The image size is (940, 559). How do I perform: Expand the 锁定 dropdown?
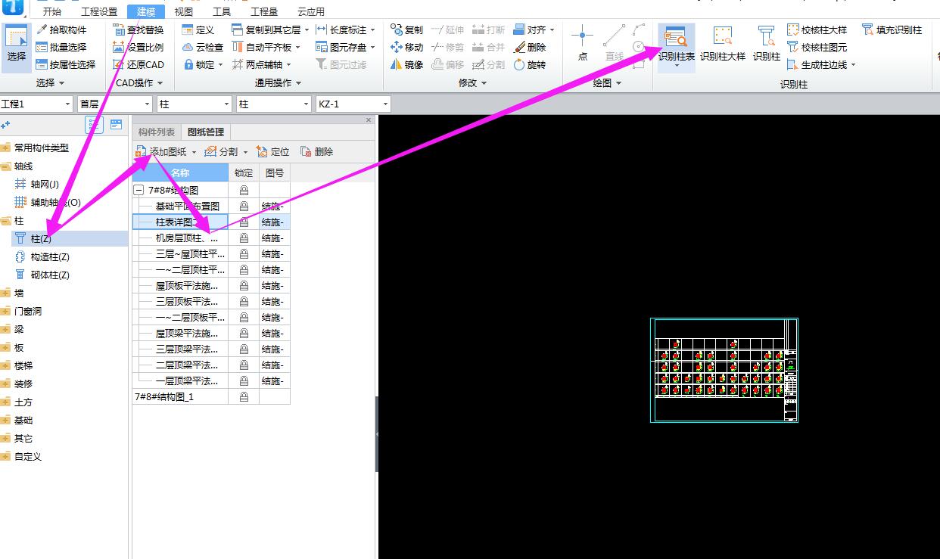click(x=220, y=65)
